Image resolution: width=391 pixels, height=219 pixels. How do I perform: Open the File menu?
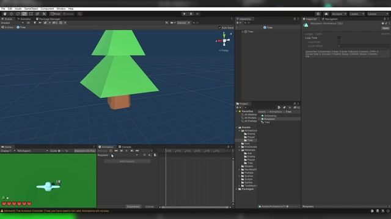click(3, 9)
